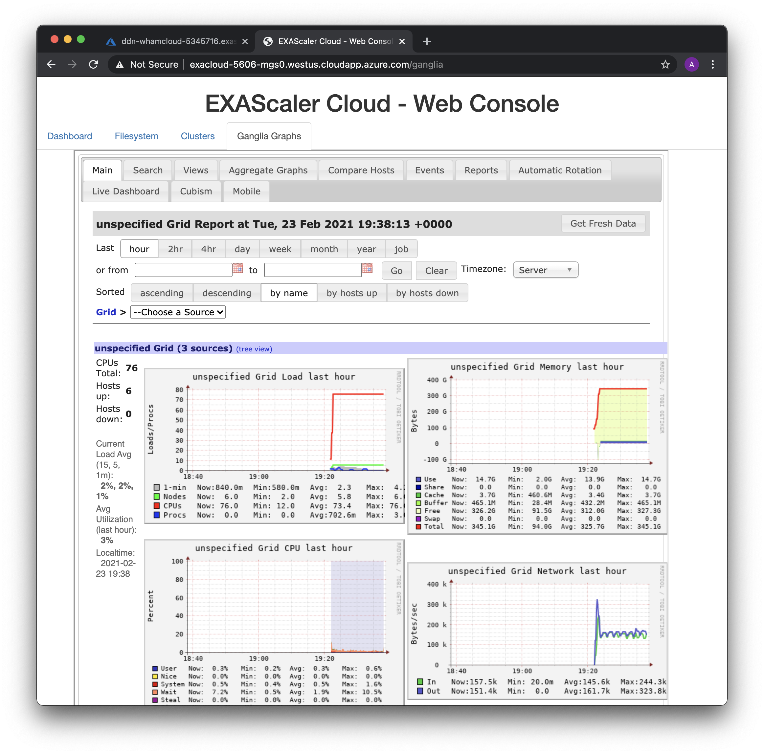Click the purple profile avatar icon
Viewport: 764px width, 754px height.
pos(691,64)
